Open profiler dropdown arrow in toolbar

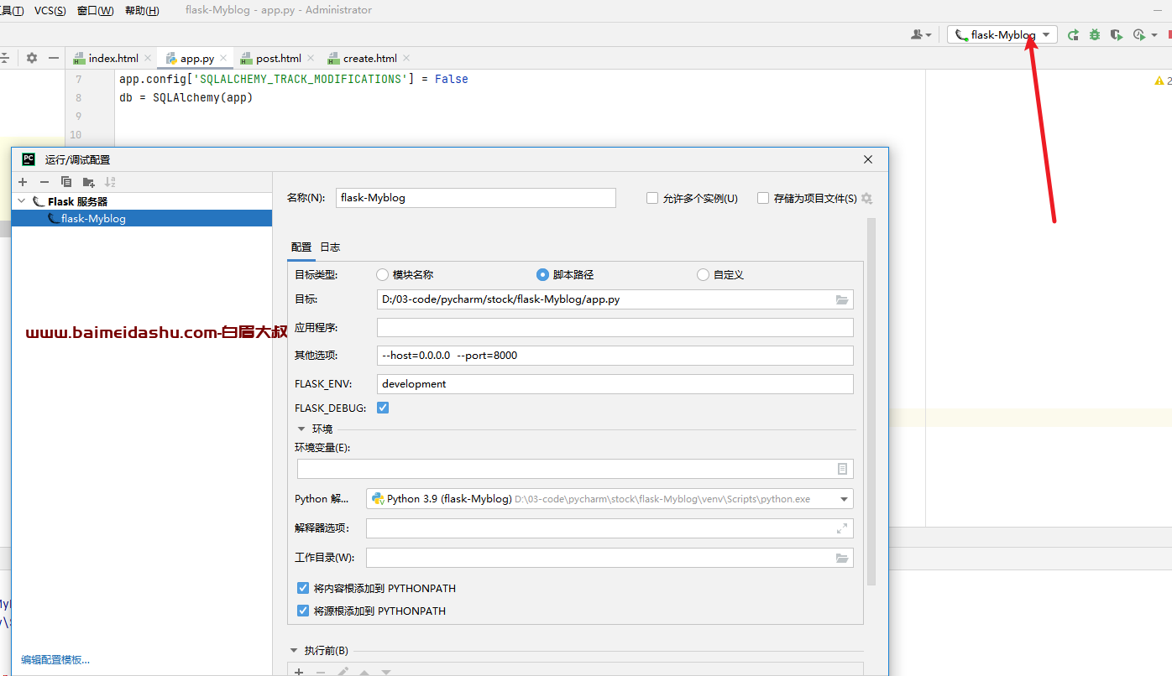coord(1154,35)
